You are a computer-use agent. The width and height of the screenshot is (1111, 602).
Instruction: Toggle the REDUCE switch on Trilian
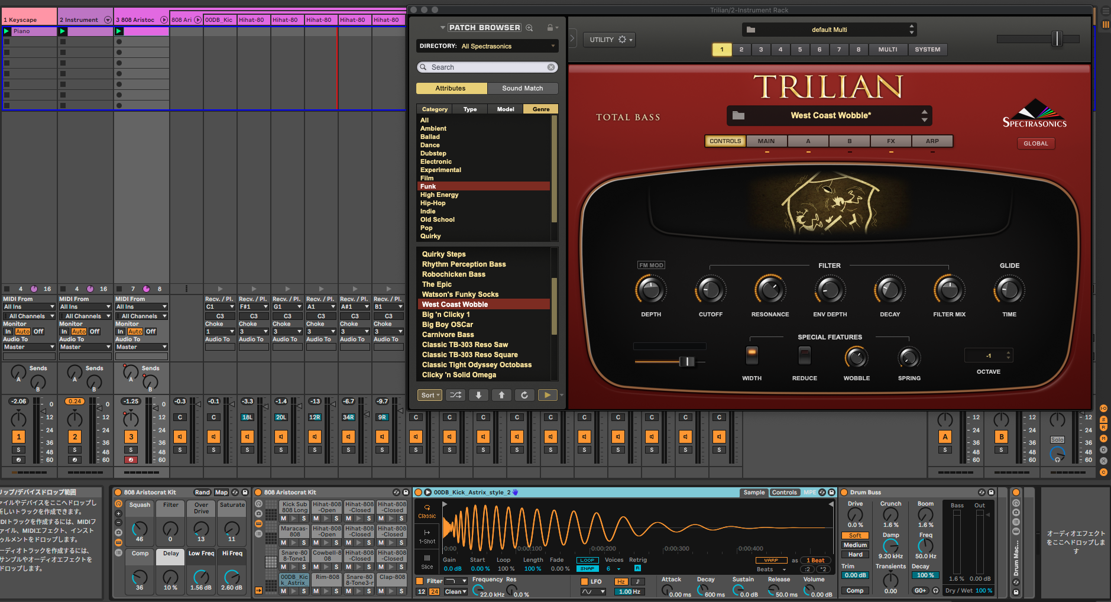click(x=804, y=355)
